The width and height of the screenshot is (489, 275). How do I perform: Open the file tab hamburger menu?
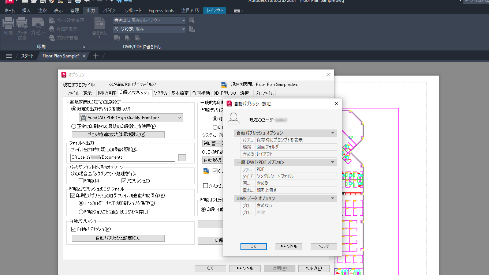click(x=9, y=56)
